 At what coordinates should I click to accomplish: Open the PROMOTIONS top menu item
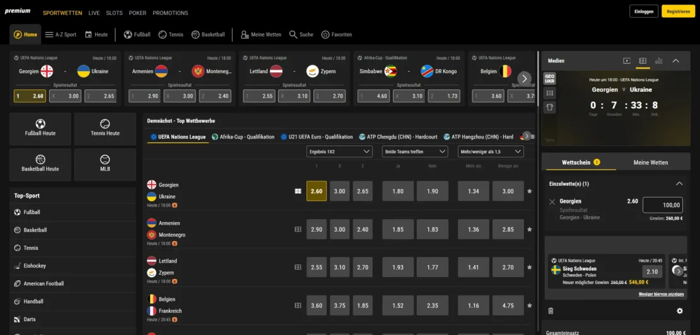pyautogui.click(x=170, y=13)
